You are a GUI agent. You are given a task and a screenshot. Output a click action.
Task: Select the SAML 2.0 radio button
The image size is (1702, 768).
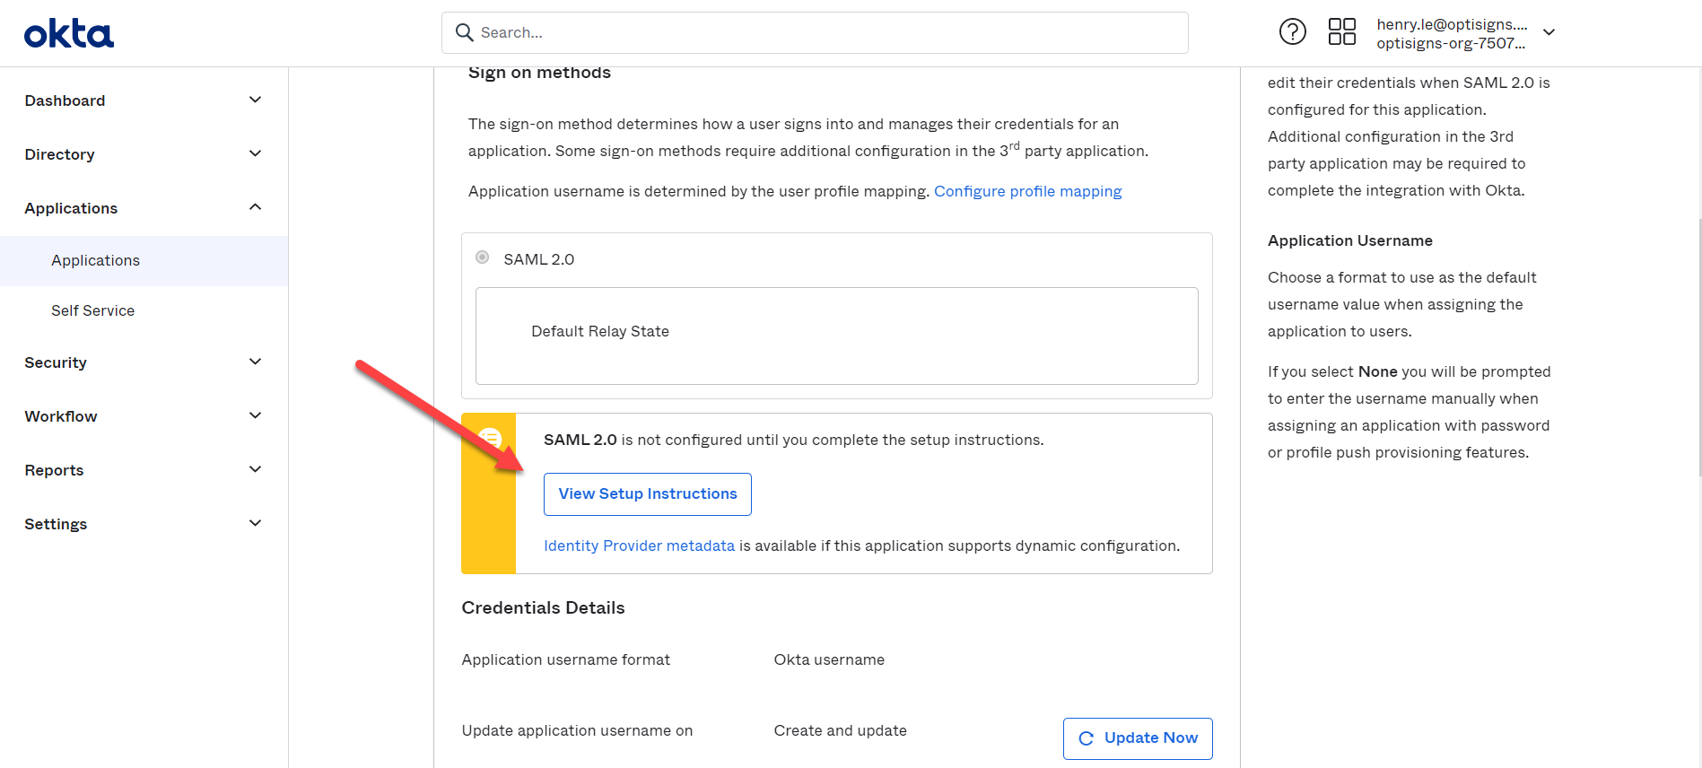click(483, 257)
